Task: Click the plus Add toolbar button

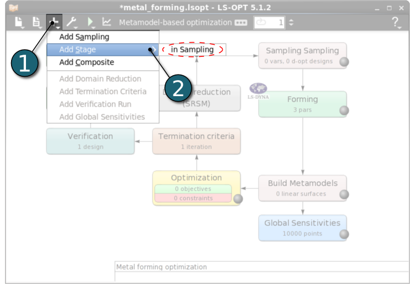Action: (54, 22)
